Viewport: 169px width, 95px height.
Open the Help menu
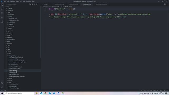(x=33, y=1)
